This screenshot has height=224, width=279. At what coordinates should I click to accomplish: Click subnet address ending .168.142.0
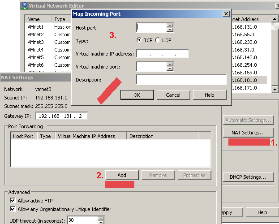pyautogui.click(x=245, y=57)
